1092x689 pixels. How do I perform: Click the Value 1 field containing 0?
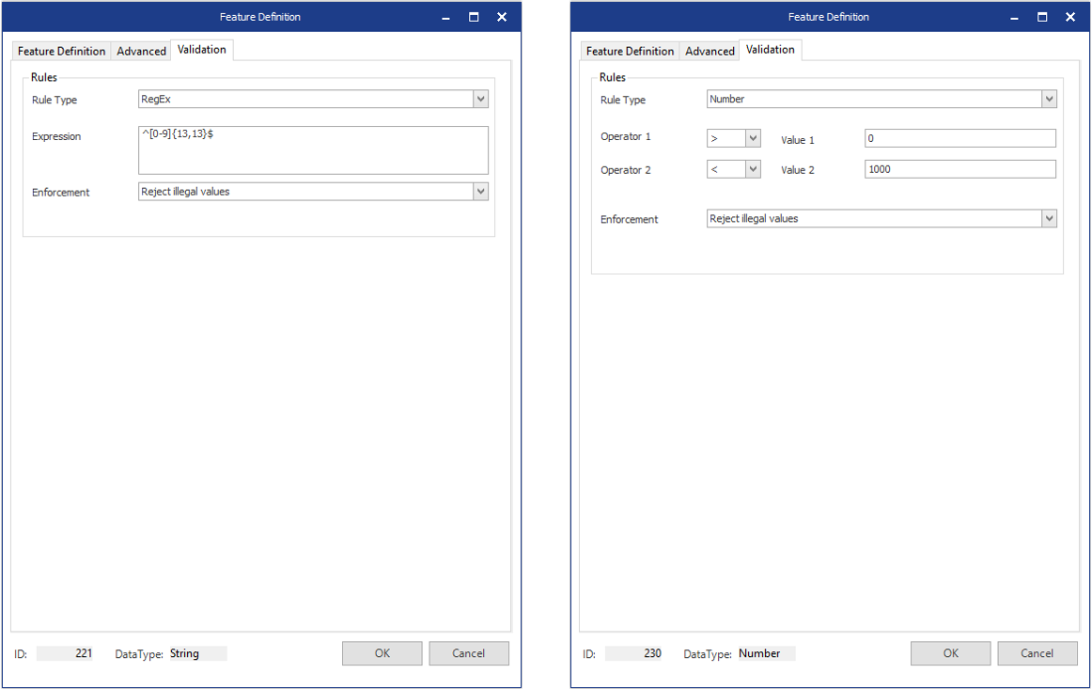pyautogui.click(x=959, y=137)
